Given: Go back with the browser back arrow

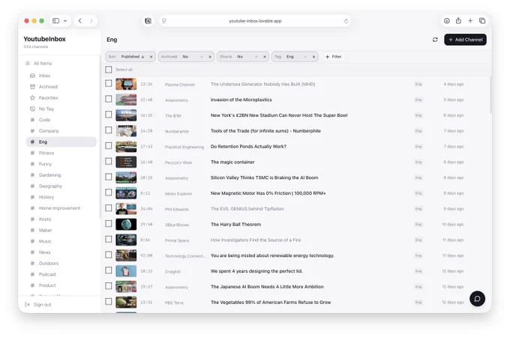Looking at the screenshot, I should coord(80,21).
